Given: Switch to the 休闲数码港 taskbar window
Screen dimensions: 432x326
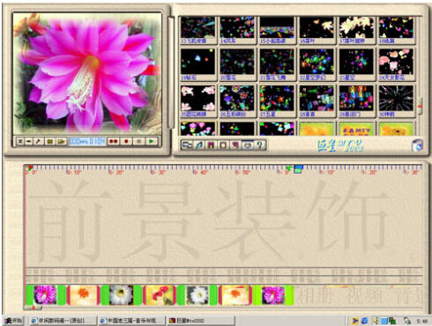Looking at the screenshot, I should click(x=63, y=321).
